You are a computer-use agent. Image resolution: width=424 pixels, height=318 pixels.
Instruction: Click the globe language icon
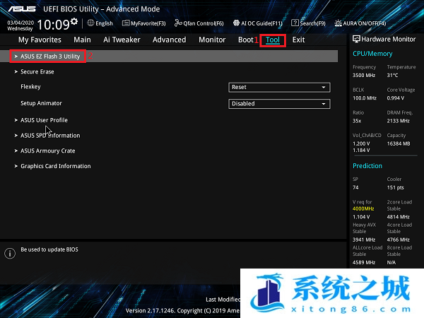click(x=90, y=23)
